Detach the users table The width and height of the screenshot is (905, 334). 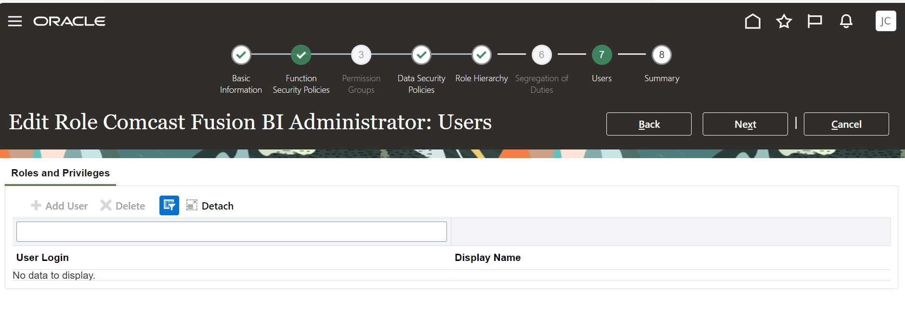210,206
